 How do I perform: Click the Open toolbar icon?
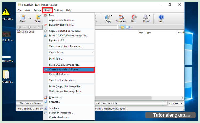click(x=38, y=18)
